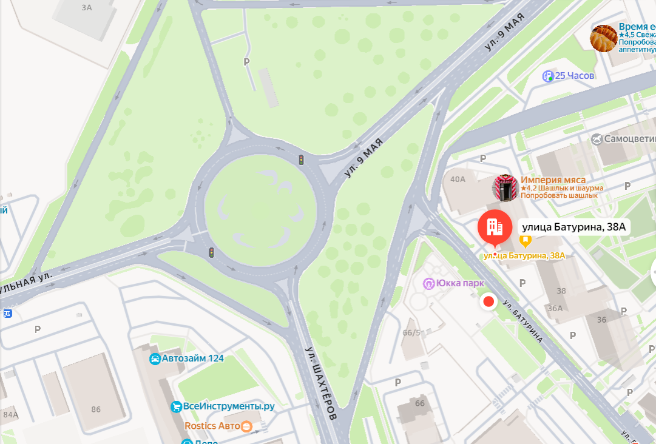656x444 pixels.
Task: Click the Самоцветик place icon
Action: [597, 140]
